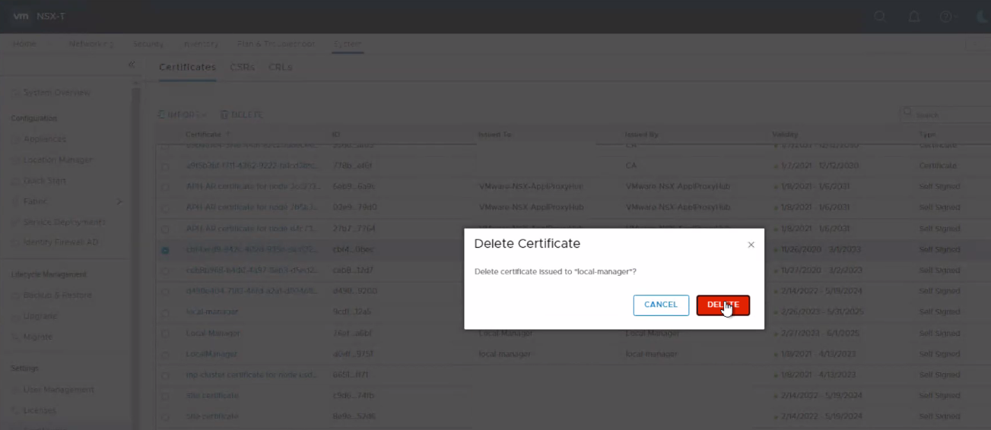Open Migrate in sidebar
Screen dimensions: 991x430
coord(38,337)
